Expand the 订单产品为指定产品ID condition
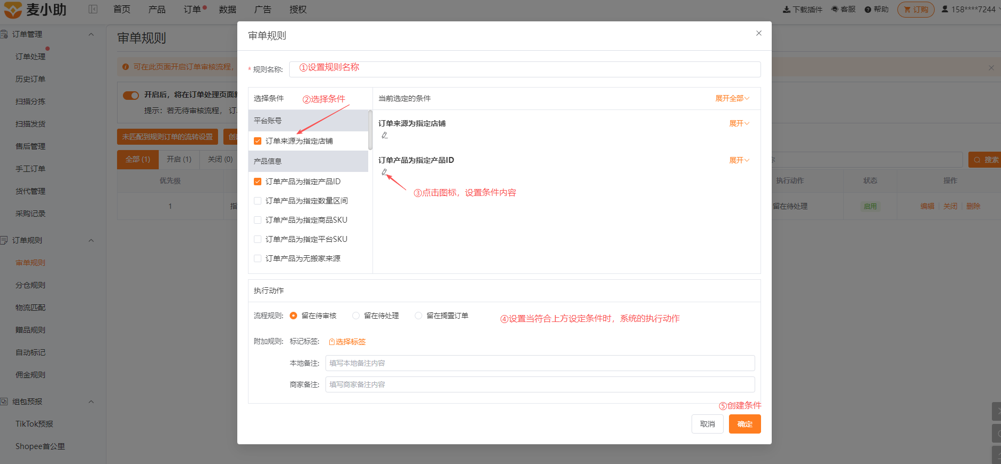The width and height of the screenshot is (1001, 464). click(x=739, y=160)
